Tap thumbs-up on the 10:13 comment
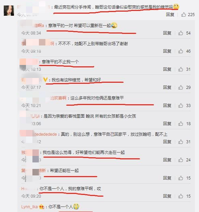Viewport: 199px width, 212px height. [x=181, y=69]
